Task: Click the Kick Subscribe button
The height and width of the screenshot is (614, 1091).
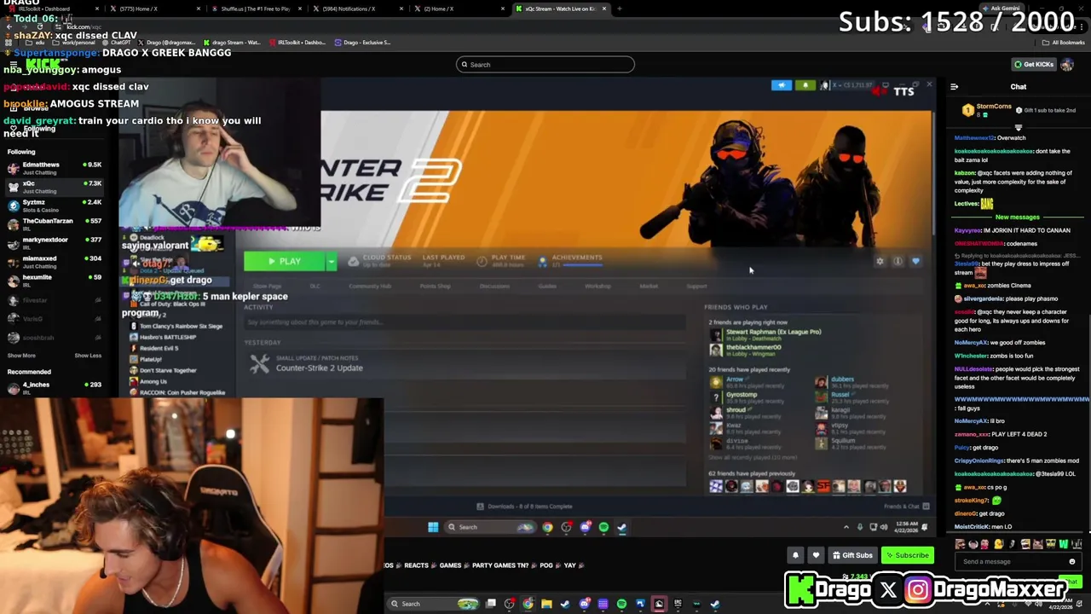Action: 907,555
